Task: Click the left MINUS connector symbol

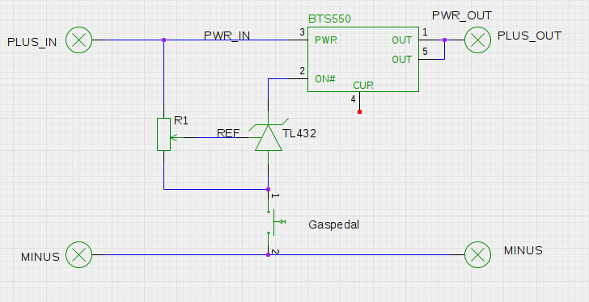Action: click(x=79, y=255)
